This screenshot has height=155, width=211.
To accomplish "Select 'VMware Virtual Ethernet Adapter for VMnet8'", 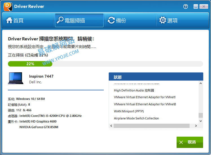I will pyautogui.click(x=145, y=104).
